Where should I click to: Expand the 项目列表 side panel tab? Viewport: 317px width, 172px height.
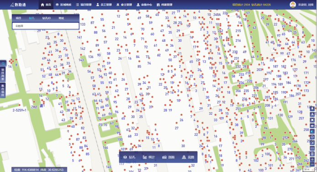coord(3,74)
